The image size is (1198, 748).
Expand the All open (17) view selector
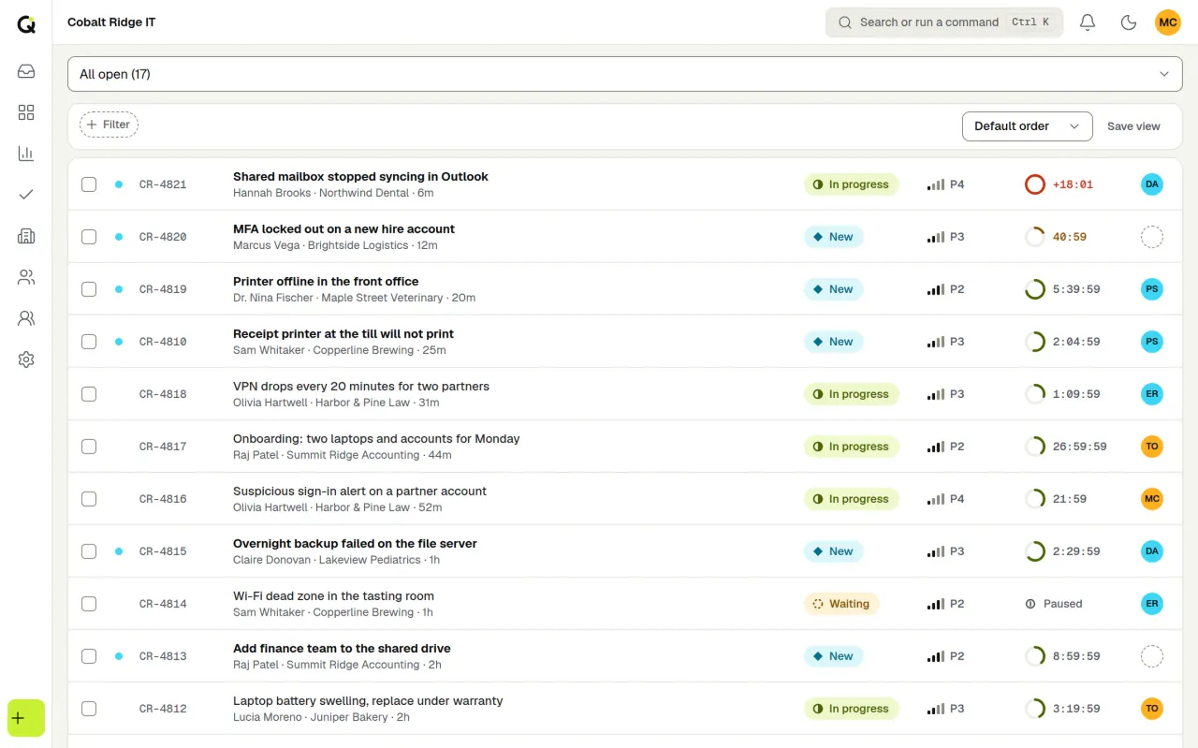click(x=625, y=74)
